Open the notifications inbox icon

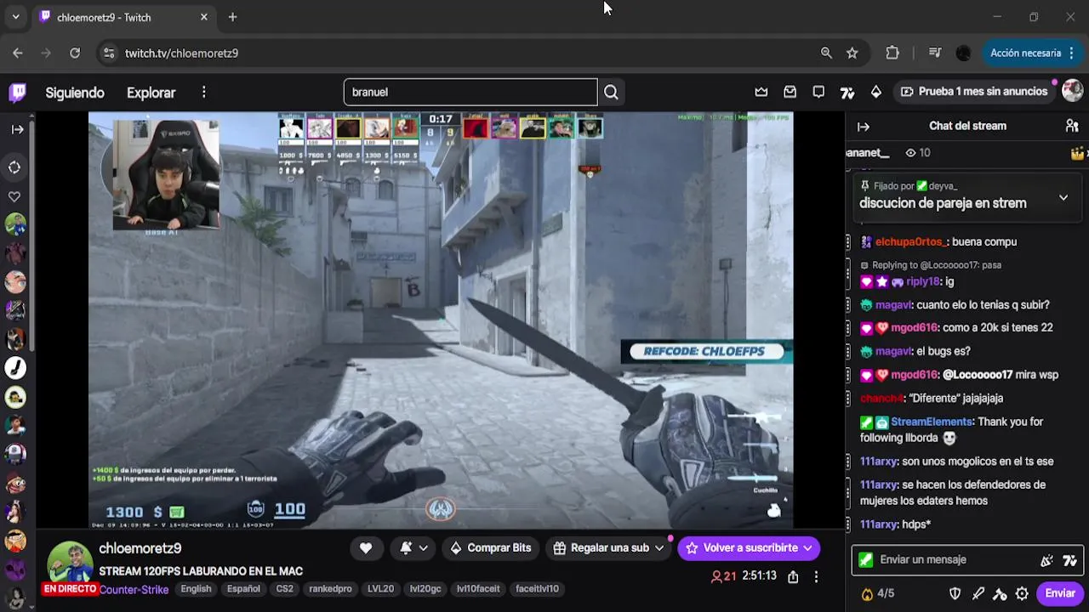pyautogui.click(x=790, y=92)
